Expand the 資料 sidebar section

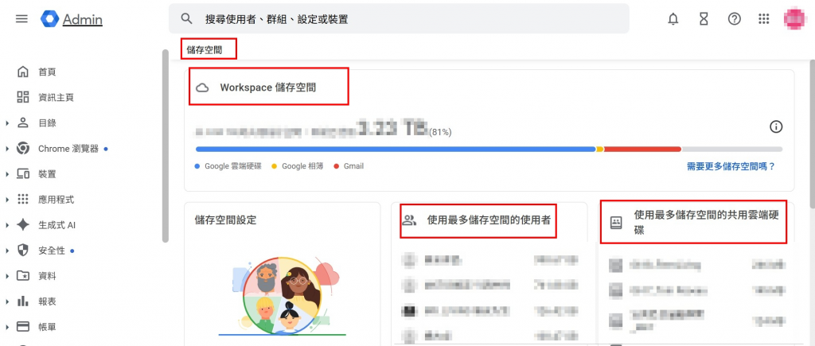7,276
